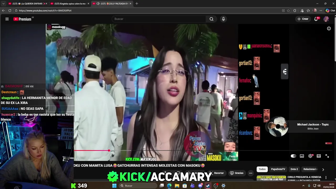This screenshot has width=336, height=189.
Task: Open Edge settings and more menu
Action: [321, 10]
